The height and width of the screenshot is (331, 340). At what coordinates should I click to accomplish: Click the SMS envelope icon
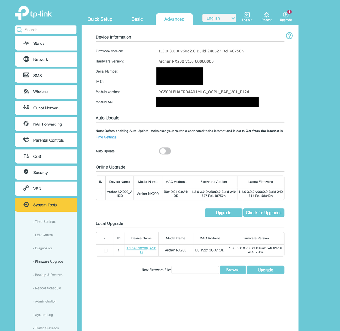pos(26,75)
